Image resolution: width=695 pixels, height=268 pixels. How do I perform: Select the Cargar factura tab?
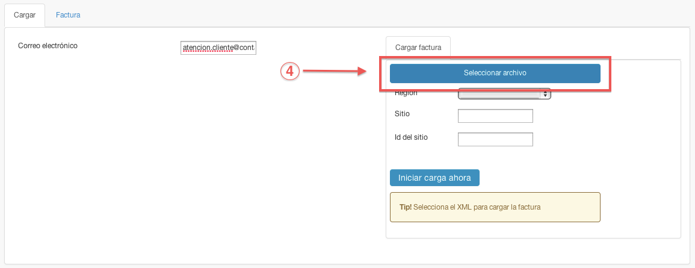point(418,48)
